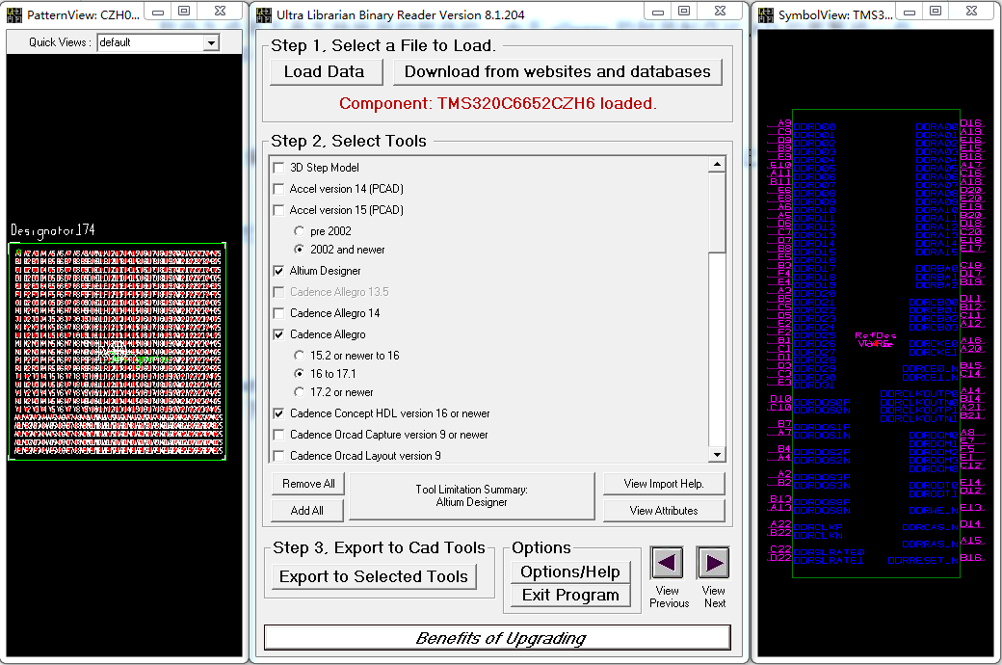Click the View Previous arrow icon

click(667, 563)
